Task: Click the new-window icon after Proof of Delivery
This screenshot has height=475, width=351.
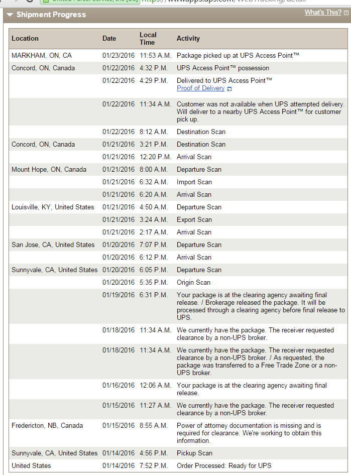Action: point(229,89)
